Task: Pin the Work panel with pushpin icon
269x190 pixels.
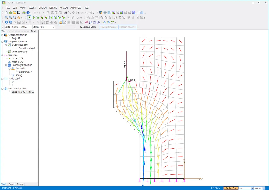Action: (x=32, y=31)
